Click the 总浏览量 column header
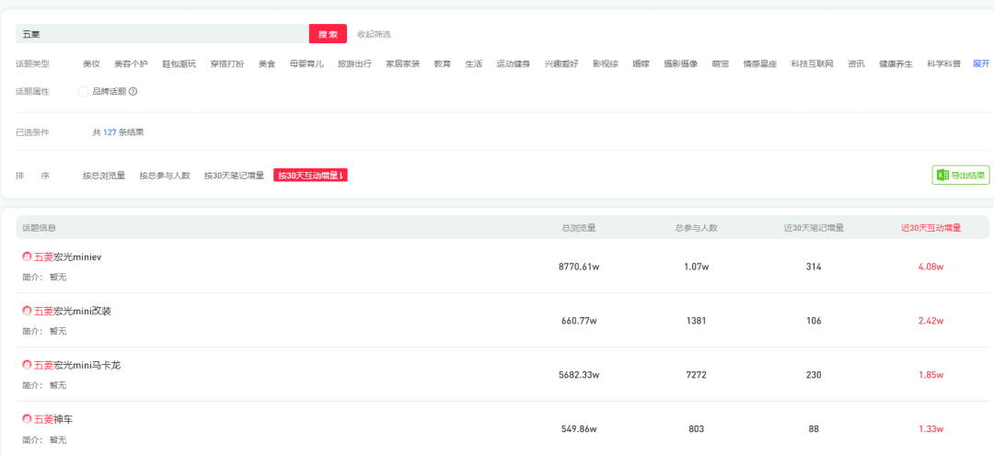The image size is (994, 455). (579, 228)
